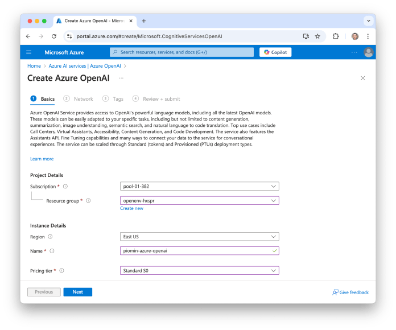The image size is (396, 330).
Task: Show Pricing tier info tooltip icon
Action: point(61,271)
